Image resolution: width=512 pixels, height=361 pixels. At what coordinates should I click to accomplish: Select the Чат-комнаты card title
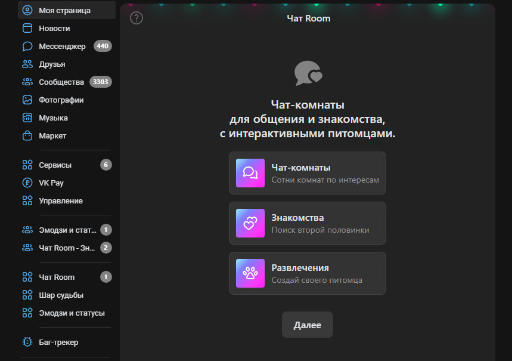pos(301,168)
